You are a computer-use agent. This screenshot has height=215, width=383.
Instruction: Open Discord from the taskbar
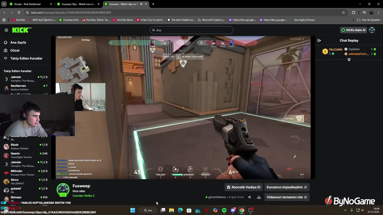233,210
